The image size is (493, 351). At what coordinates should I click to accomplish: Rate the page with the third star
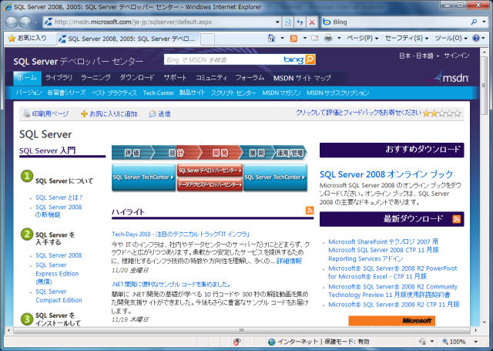pyautogui.click(x=441, y=113)
